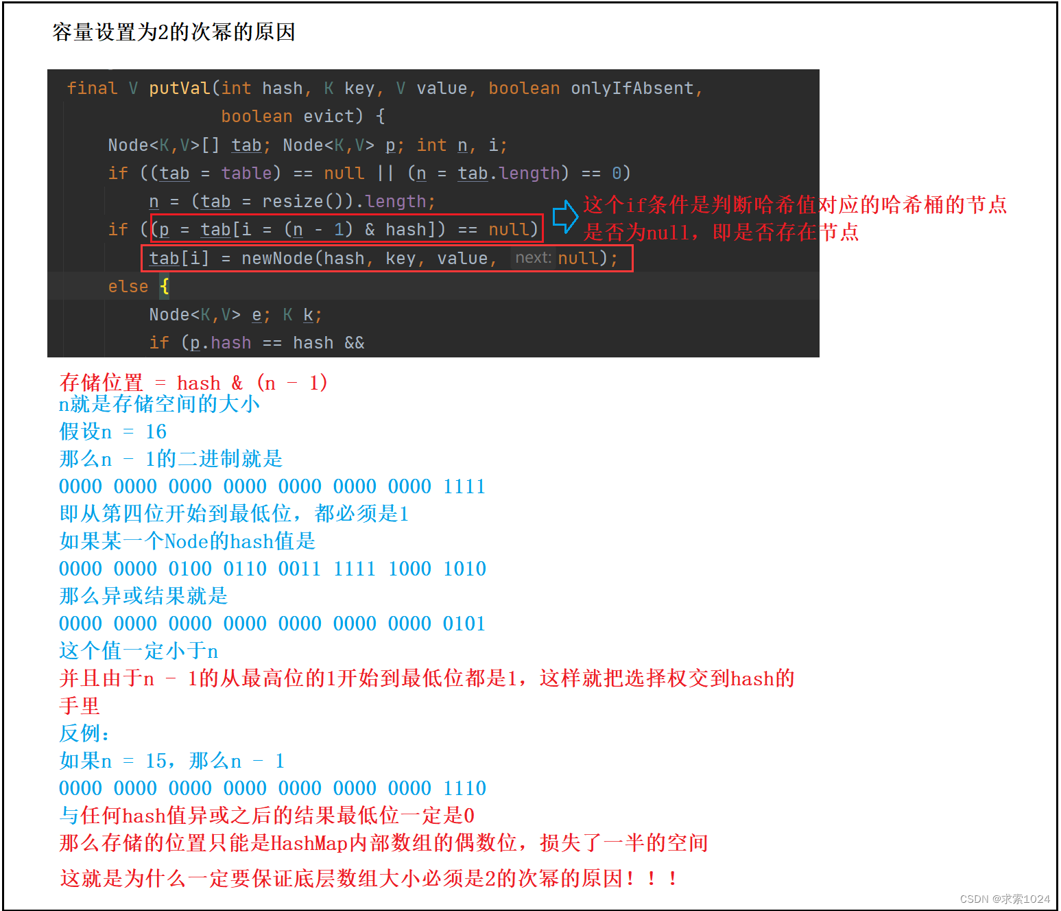Image resolution: width=1061 pixels, height=911 pixels.
Task: Click the binary value ending in 1110
Action: pyautogui.click(x=272, y=788)
